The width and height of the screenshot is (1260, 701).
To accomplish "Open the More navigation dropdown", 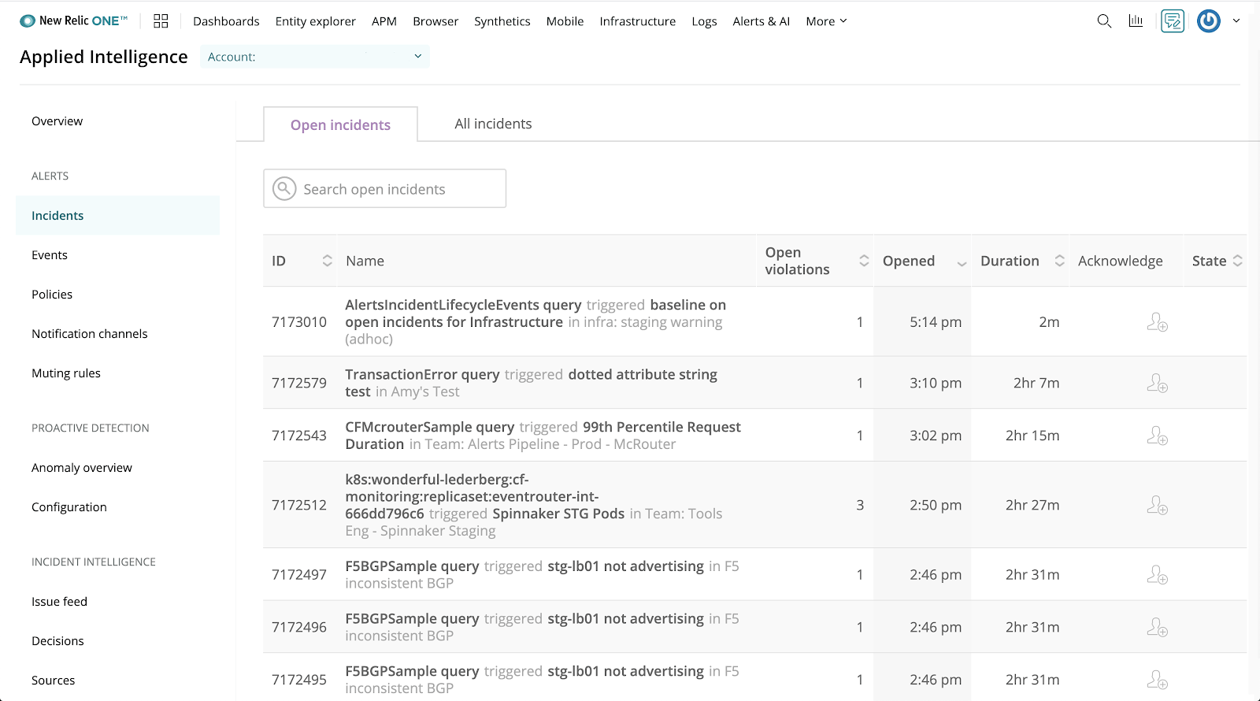I will point(826,21).
